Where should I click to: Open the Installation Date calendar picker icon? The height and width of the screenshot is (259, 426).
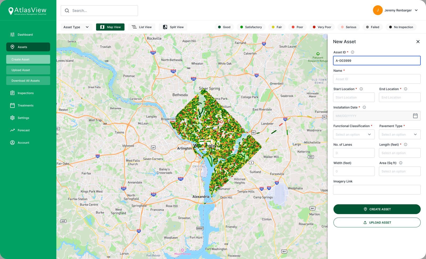tap(415, 116)
